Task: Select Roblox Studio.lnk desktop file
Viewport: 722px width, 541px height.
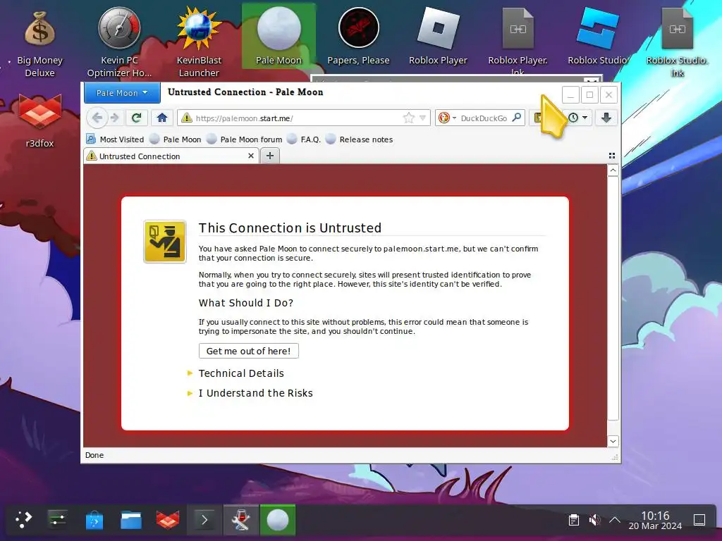Action: point(677,42)
